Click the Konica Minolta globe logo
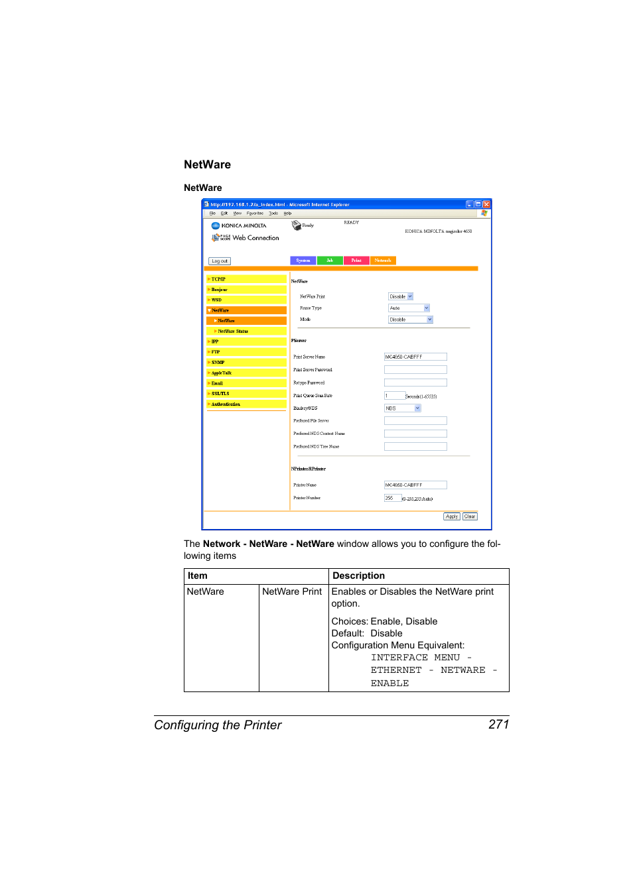The image size is (633, 895). pyautogui.click(x=215, y=225)
